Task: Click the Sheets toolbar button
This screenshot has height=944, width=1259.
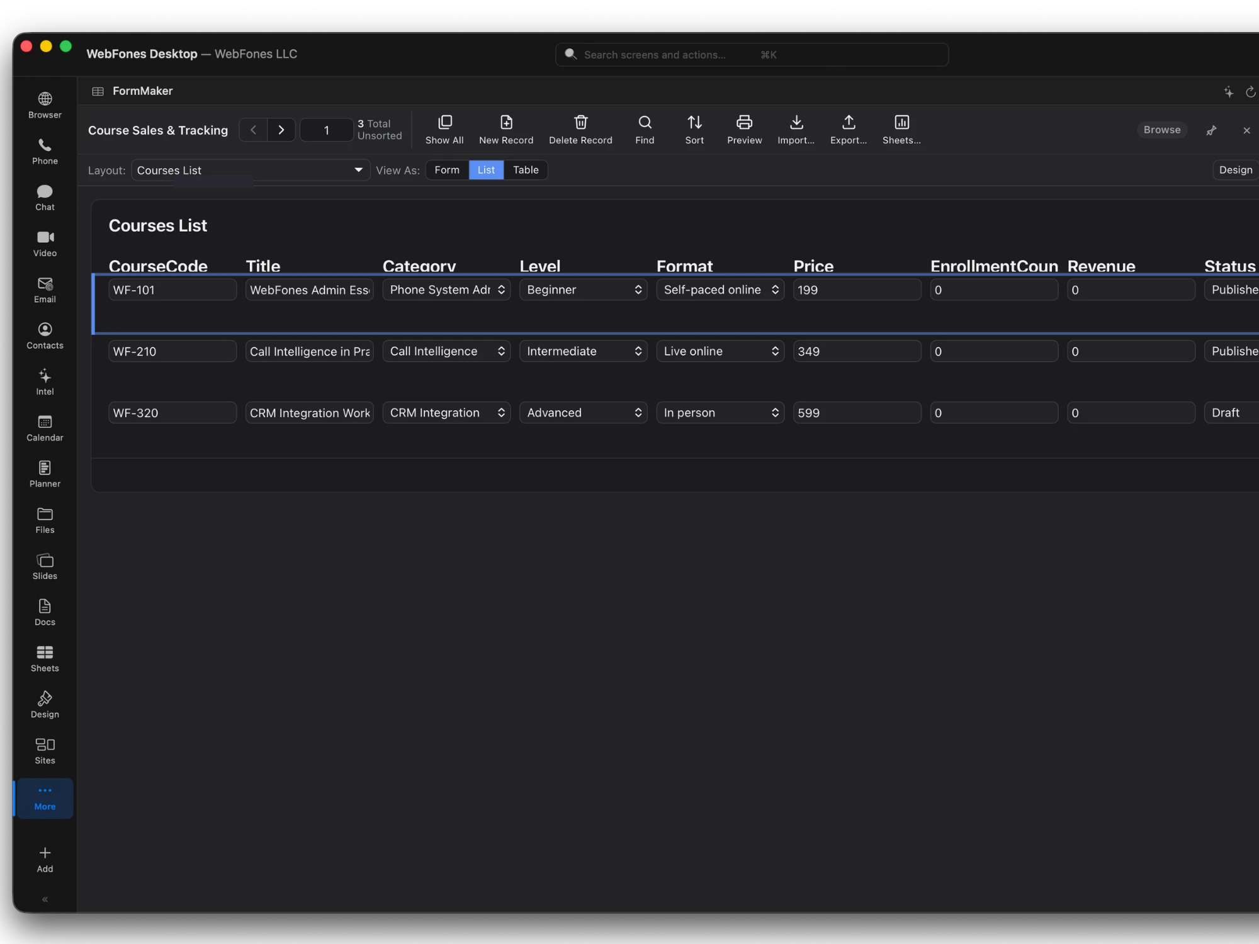Action: [901, 130]
